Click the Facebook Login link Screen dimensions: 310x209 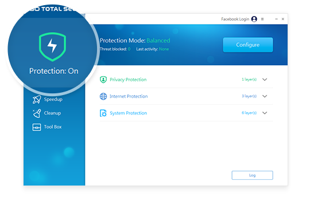235,19
